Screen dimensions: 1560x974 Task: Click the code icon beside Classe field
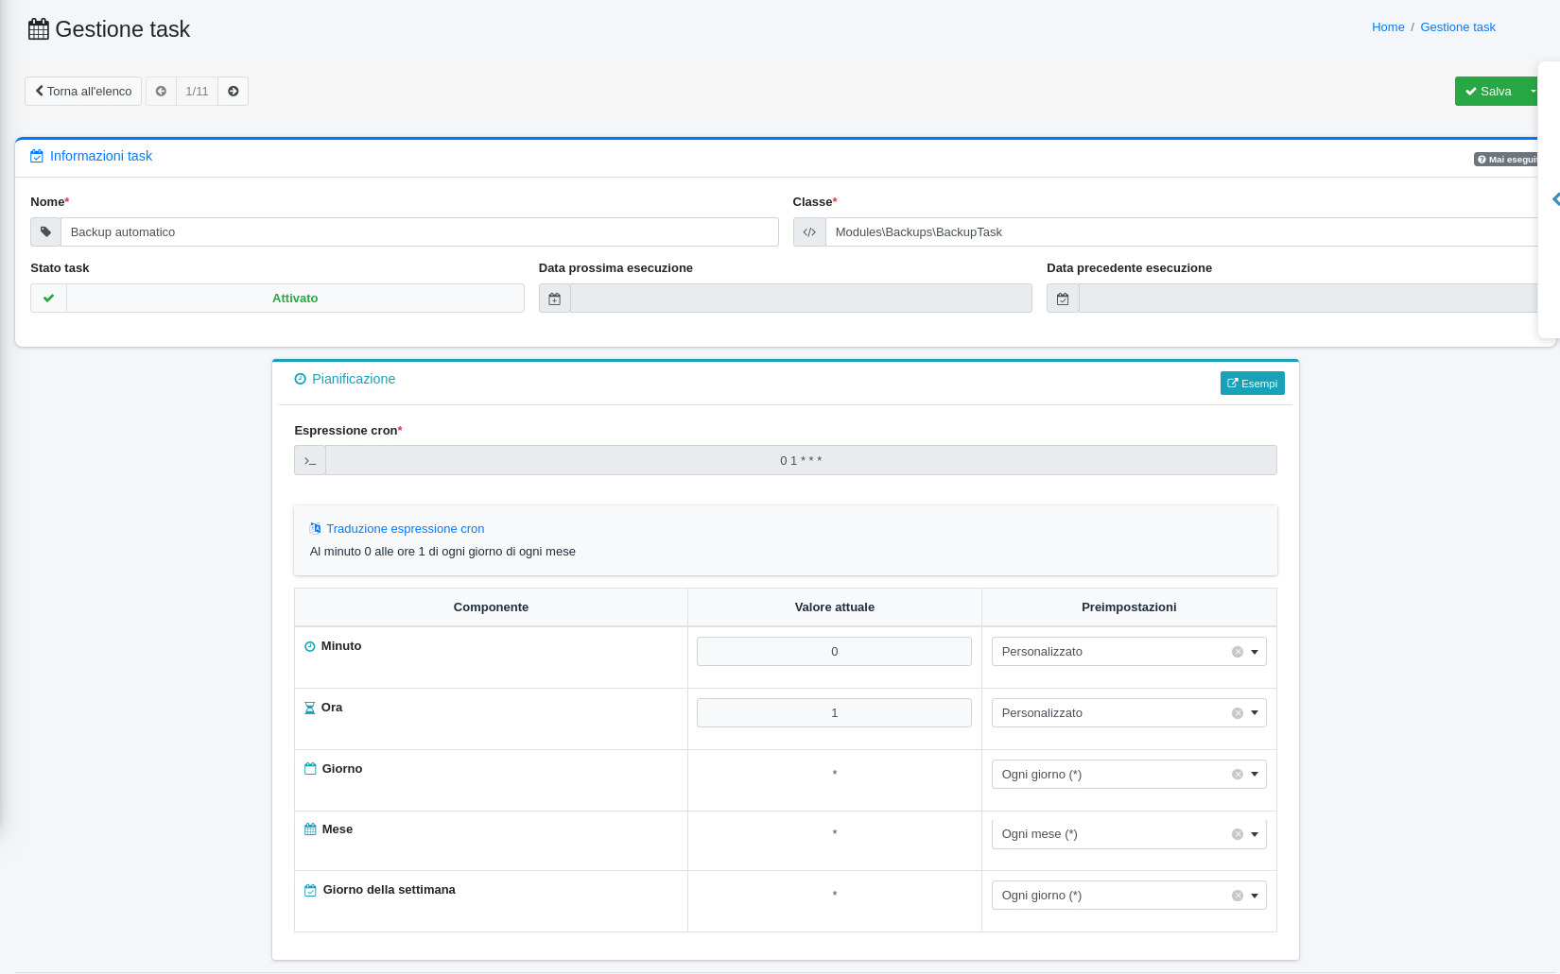[809, 232]
